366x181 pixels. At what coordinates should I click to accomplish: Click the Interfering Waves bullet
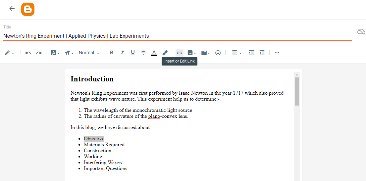pos(103,162)
